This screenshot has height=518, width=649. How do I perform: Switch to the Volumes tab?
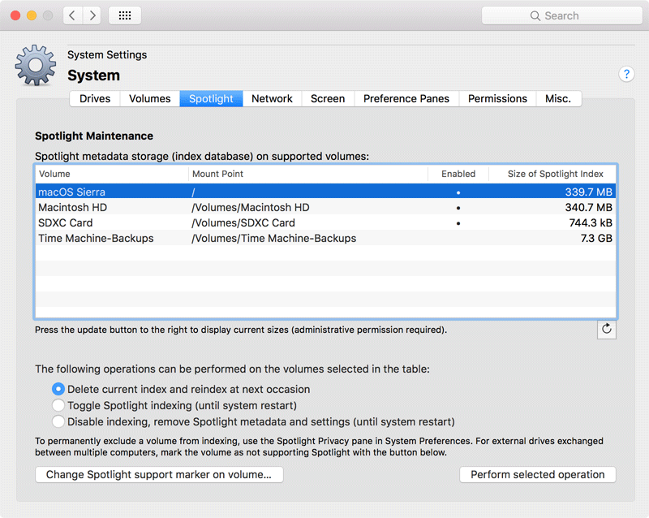tap(150, 98)
